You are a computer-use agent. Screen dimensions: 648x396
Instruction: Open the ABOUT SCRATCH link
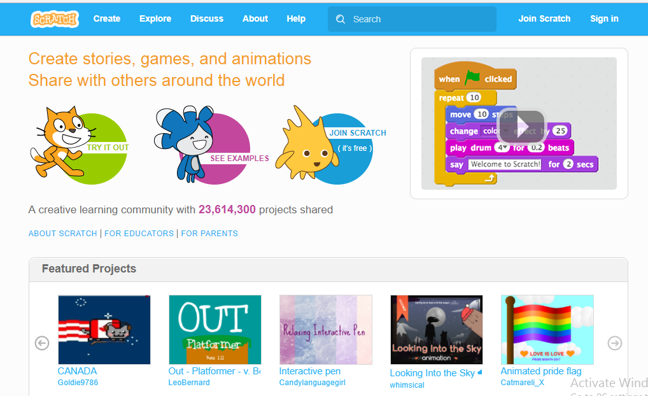point(62,234)
